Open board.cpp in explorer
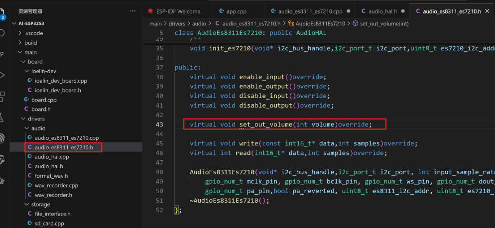 pyautogui.click(x=44, y=100)
